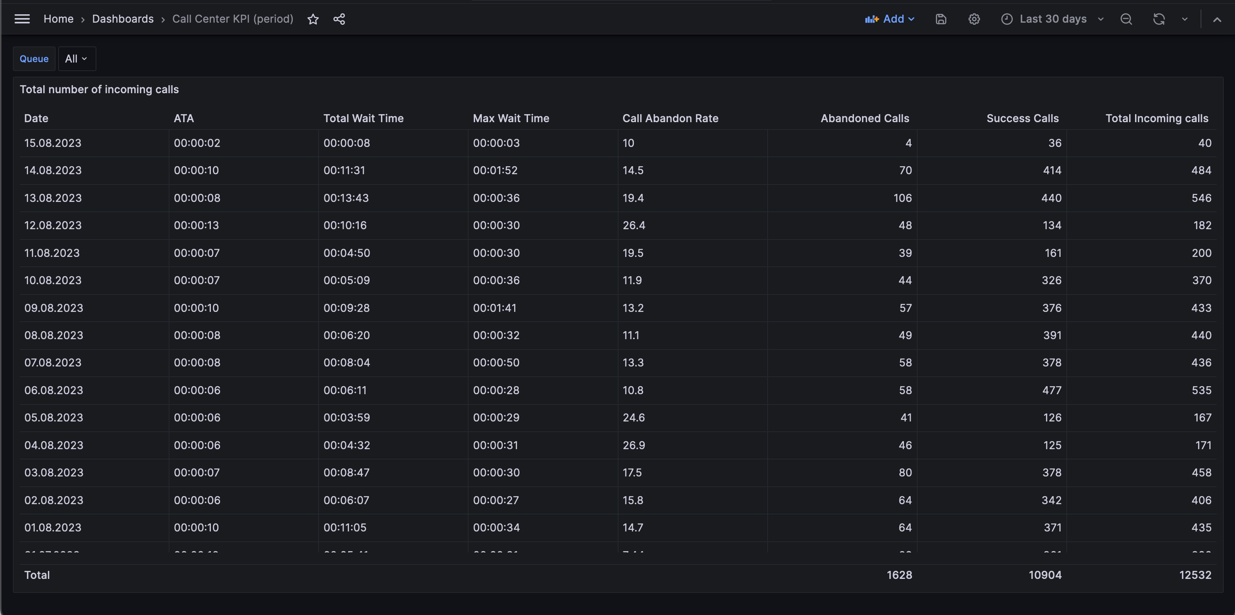Click the Add panel icon
Viewport: 1235px width, 615px height.
pyautogui.click(x=872, y=19)
